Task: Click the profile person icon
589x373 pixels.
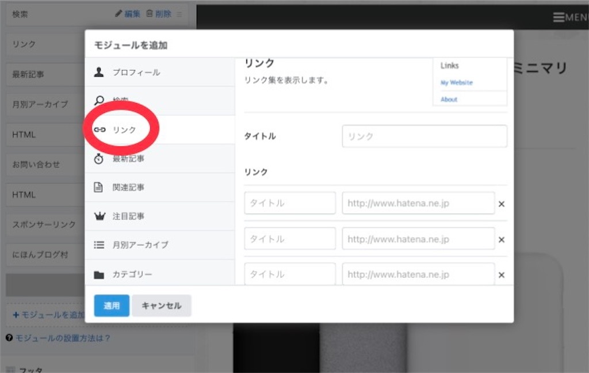Action: [x=99, y=72]
